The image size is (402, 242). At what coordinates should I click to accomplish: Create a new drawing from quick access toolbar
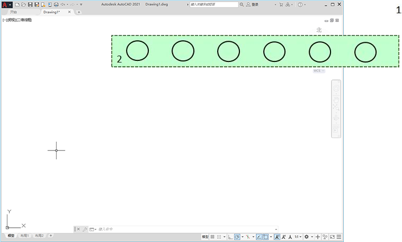tap(17, 5)
